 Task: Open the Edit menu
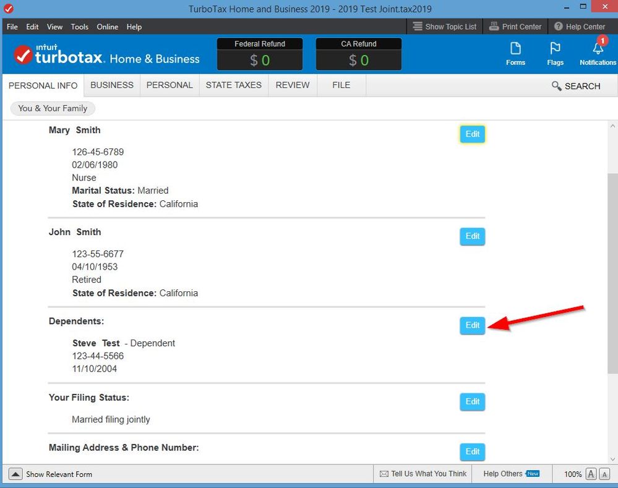(x=32, y=27)
